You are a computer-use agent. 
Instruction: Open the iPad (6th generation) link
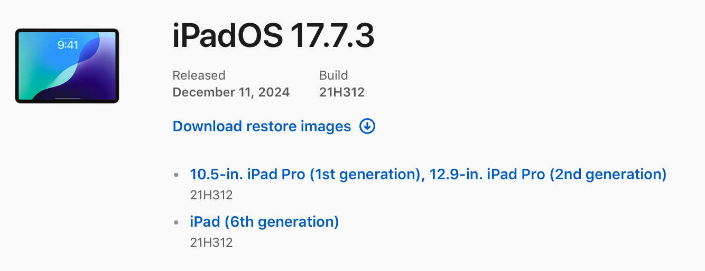point(264,222)
